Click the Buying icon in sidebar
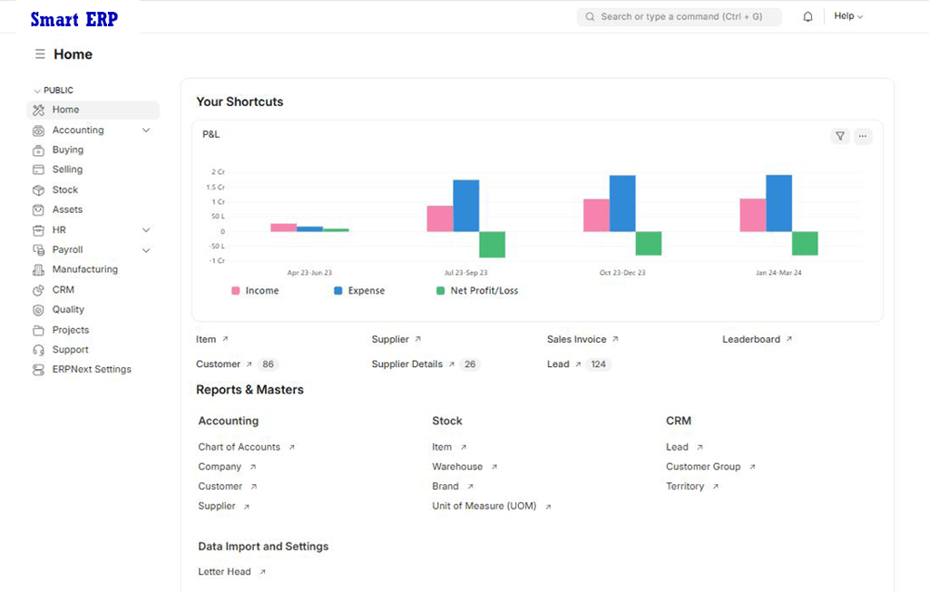 [x=38, y=150]
